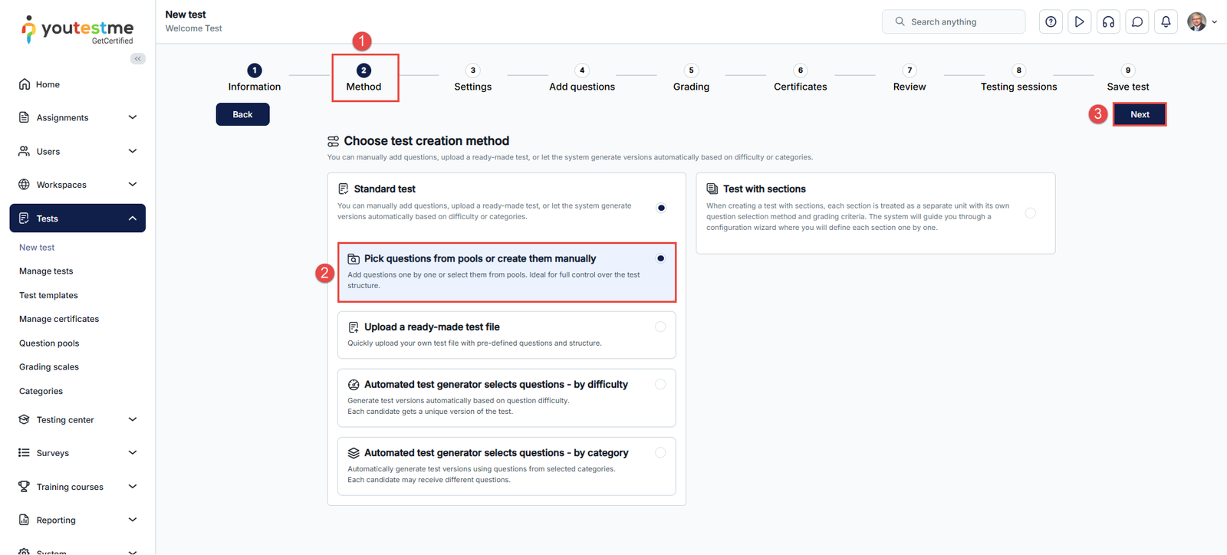Viewport: 1227px width, 555px height.
Task: Click the headphones support icon
Action: (x=1108, y=22)
